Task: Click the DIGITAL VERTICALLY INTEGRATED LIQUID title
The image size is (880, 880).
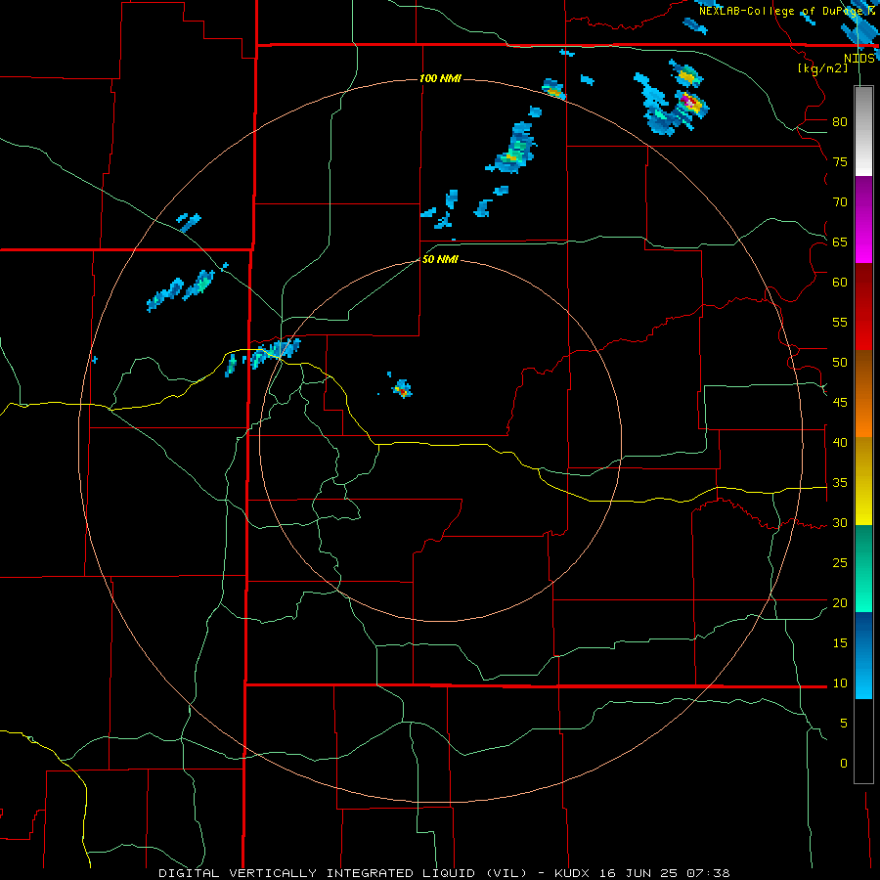Action: [348, 873]
